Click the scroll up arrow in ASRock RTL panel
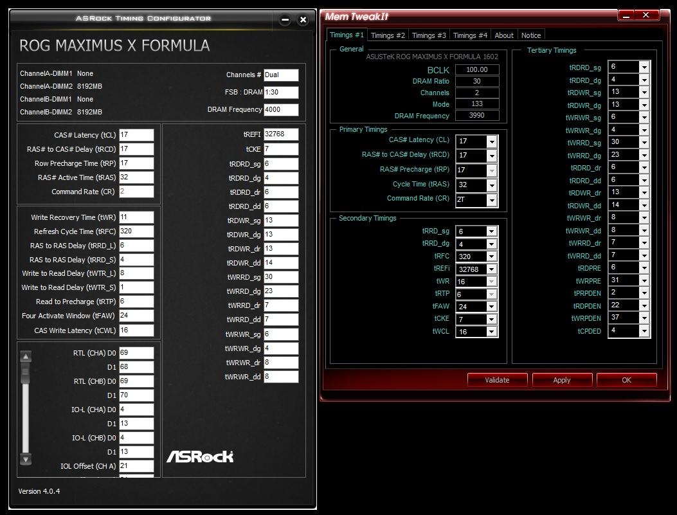Image resolution: width=677 pixels, height=515 pixels. [x=26, y=357]
